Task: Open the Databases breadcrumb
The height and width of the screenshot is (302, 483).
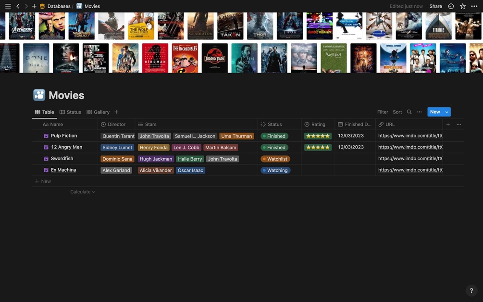Action: tap(54, 6)
